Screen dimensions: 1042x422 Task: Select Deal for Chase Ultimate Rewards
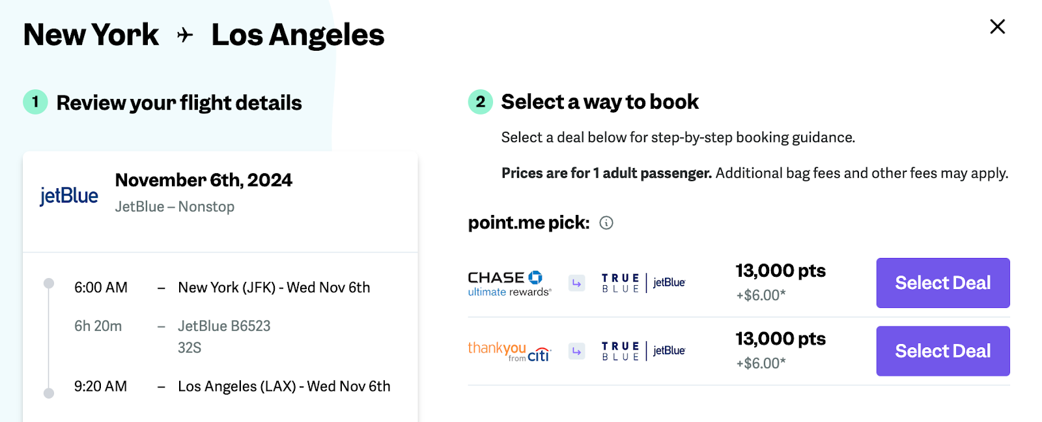pos(942,283)
